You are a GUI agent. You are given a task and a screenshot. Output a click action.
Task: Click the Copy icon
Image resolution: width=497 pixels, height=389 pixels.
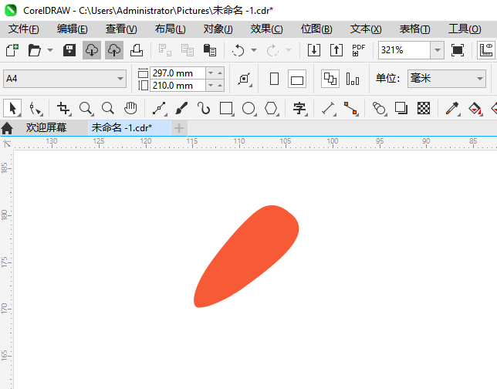click(188, 50)
